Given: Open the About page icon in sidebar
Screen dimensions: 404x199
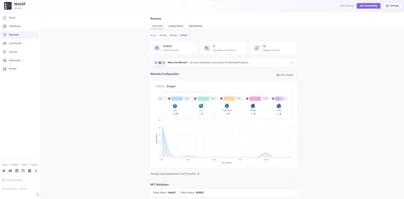Looking at the screenshot, I should click(x=5, y=18).
